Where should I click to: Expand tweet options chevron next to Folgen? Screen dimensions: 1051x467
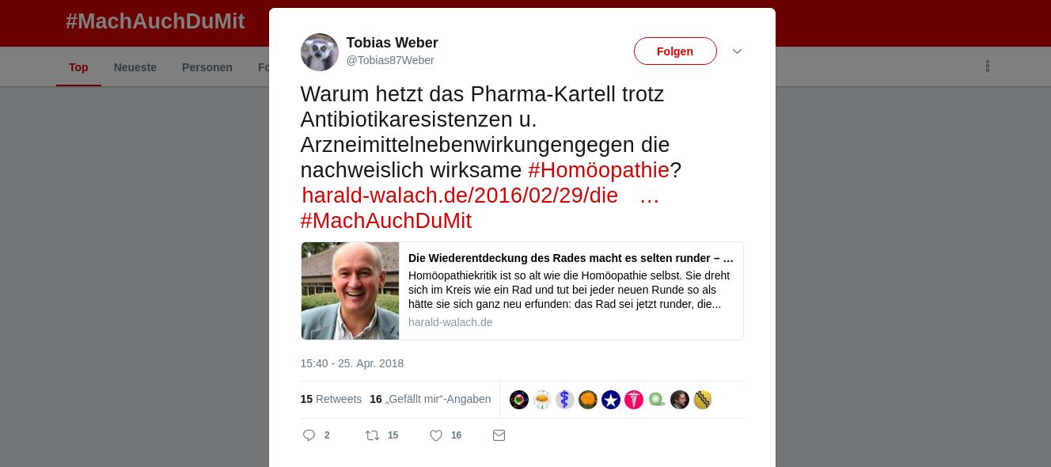(x=737, y=51)
